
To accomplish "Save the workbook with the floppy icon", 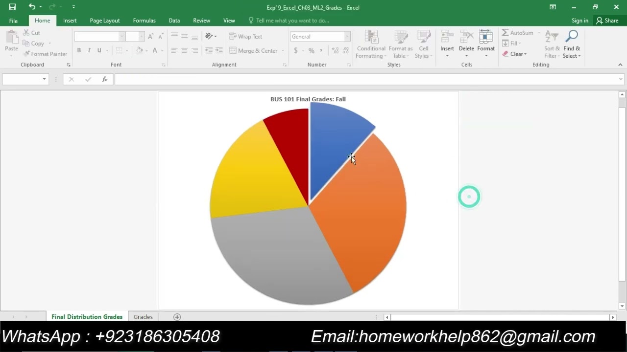I will 12,7.
